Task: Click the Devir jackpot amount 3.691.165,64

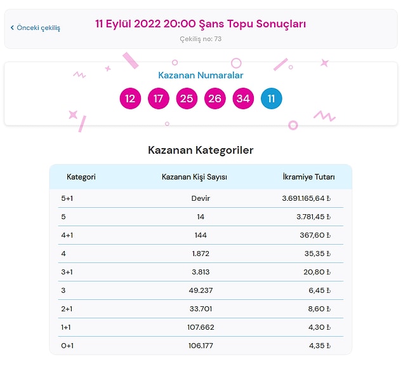Action: (306, 198)
